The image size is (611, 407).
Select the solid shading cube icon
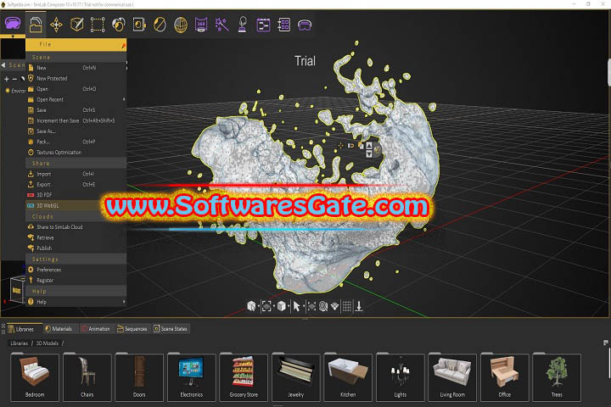click(x=282, y=306)
